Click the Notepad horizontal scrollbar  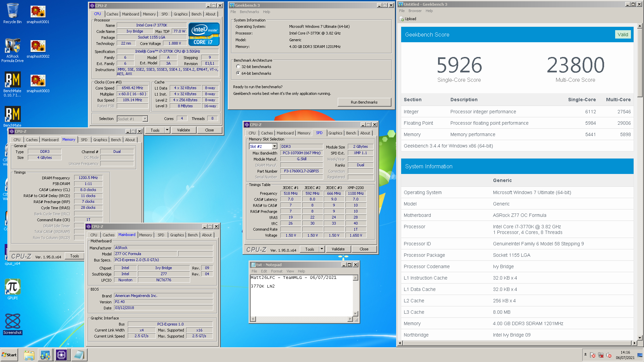point(302,319)
